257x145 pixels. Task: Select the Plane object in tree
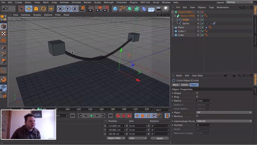pyautogui.click(x=181, y=27)
